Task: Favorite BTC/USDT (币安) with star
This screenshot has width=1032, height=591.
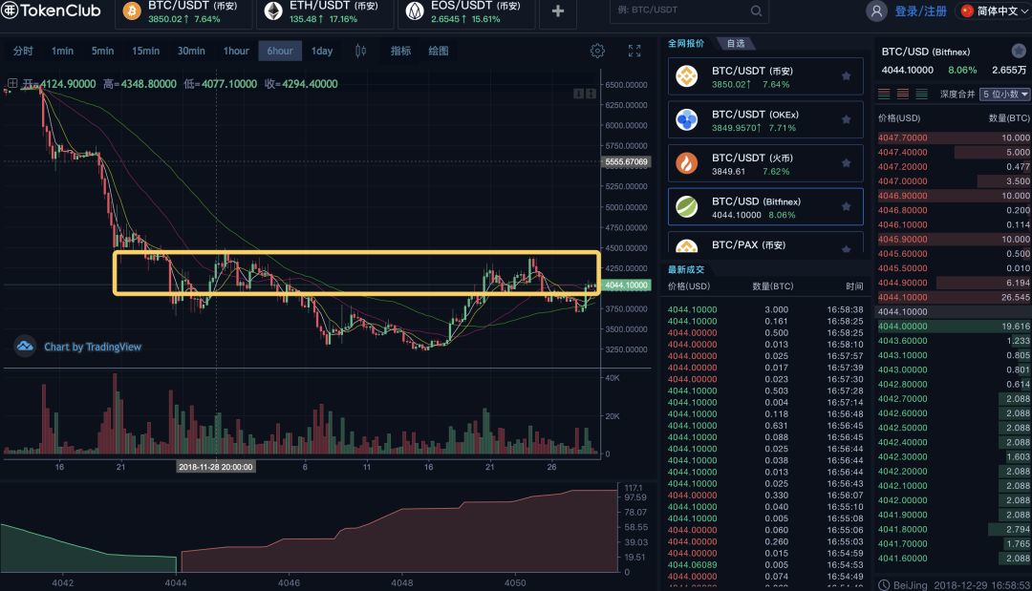Action: [x=847, y=76]
